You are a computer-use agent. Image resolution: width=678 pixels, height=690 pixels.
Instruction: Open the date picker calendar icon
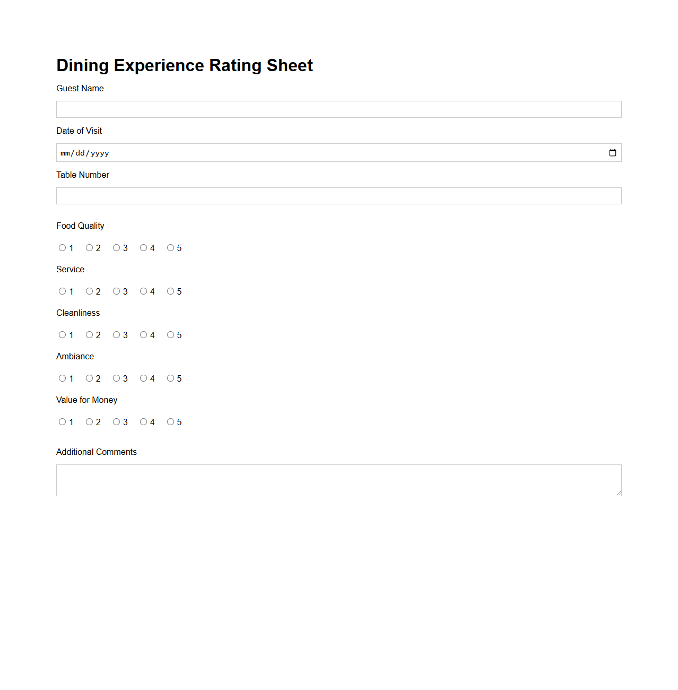[x=613, y=152]
